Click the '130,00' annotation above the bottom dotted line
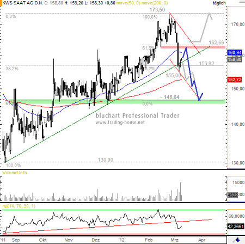This screenshot has height=244, width=245. (x=106, y=160)
